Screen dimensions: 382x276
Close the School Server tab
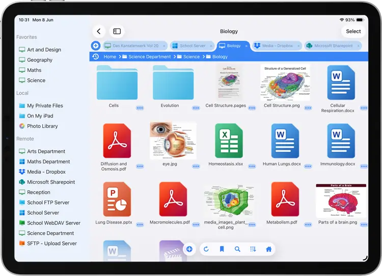pos(211,46)
